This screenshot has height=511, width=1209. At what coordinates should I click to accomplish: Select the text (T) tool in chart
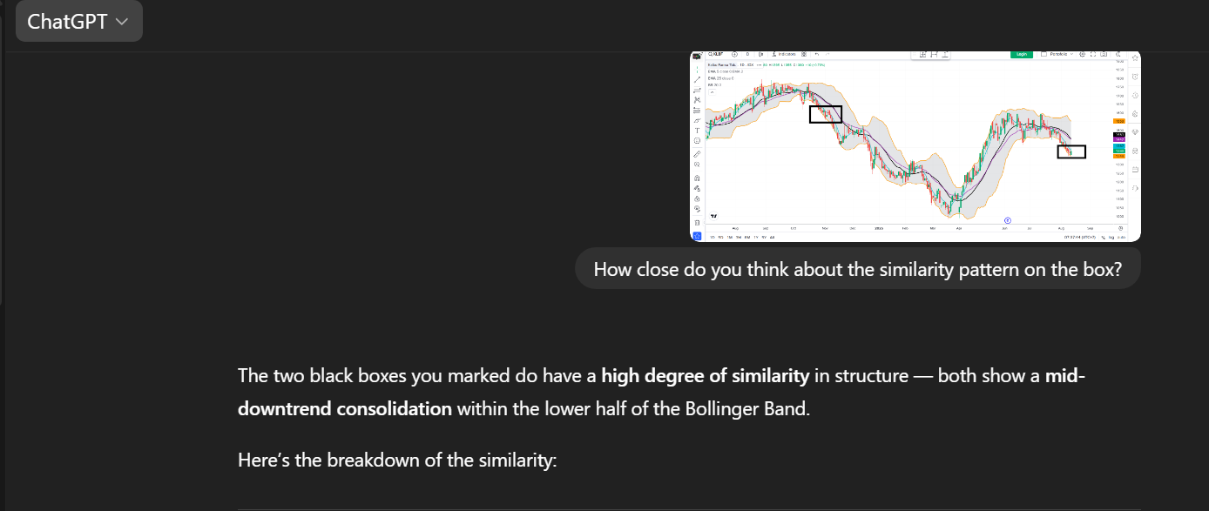pyautogui.click(x=697, y=131)
